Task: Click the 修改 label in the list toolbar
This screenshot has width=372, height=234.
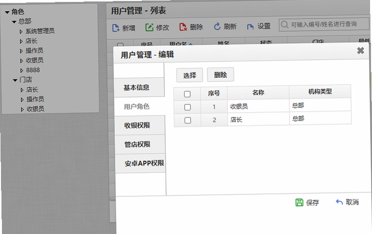Action: click(163, 27)
